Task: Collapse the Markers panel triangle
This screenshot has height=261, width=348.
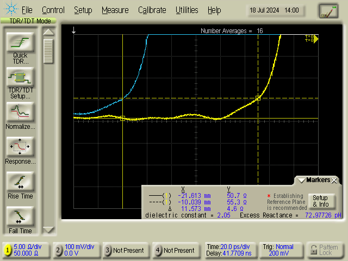Action: click(x=302, y=180)
